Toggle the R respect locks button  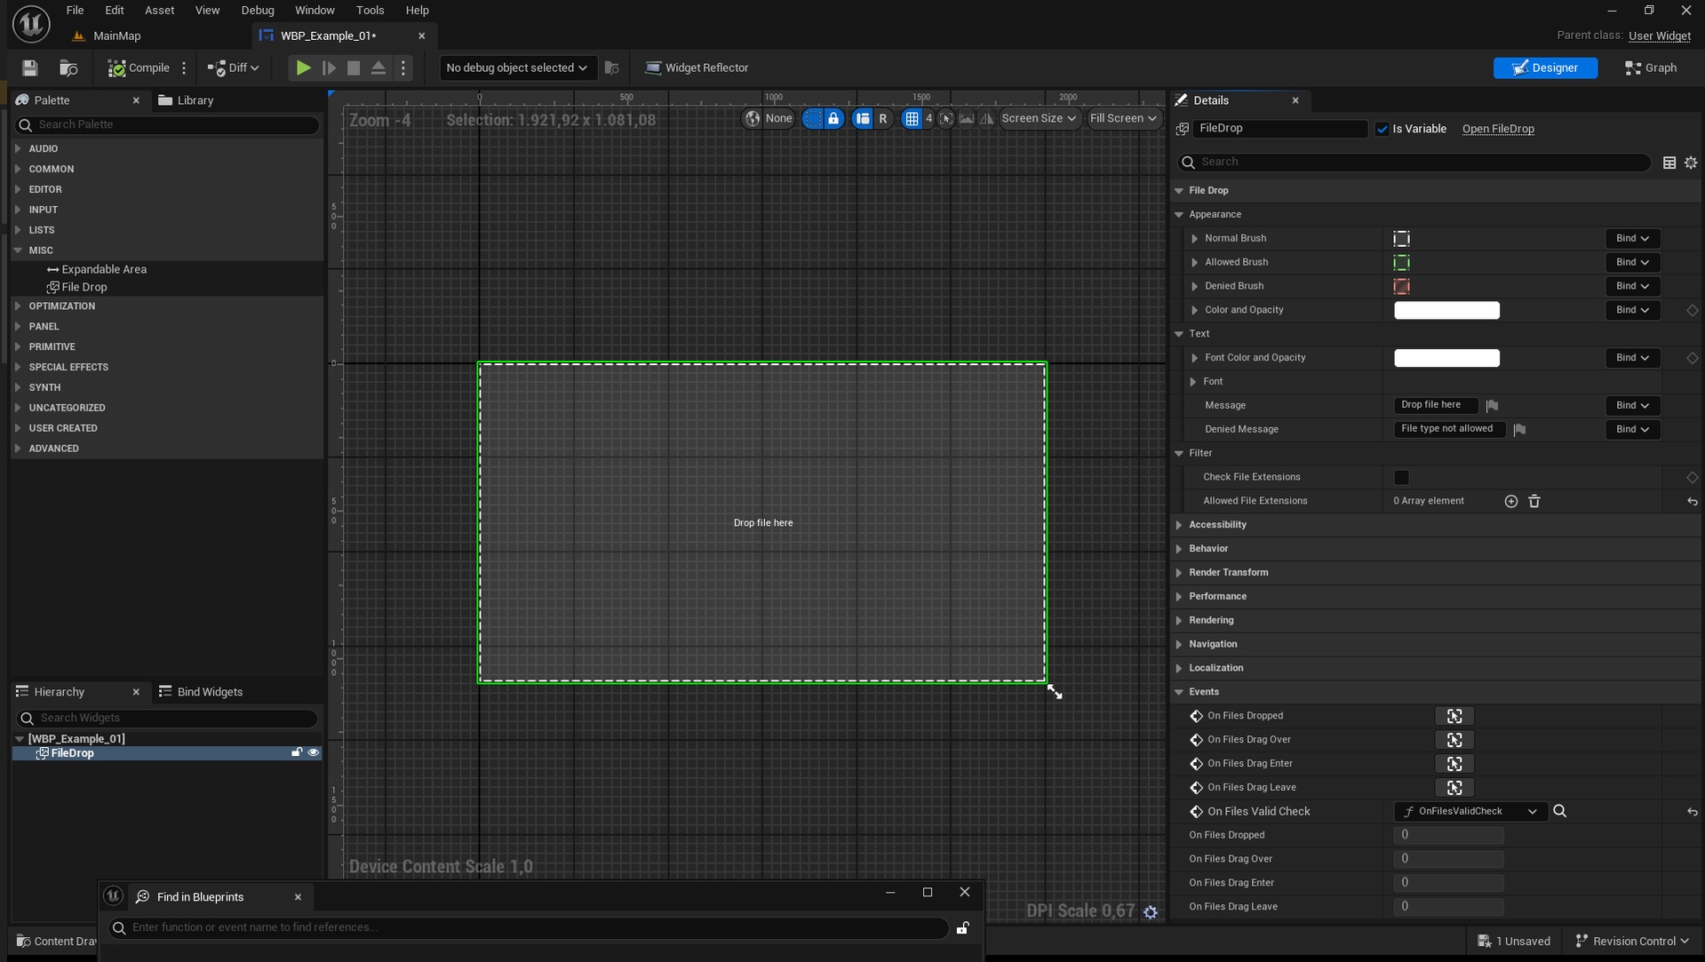click(x=882, y=118)
